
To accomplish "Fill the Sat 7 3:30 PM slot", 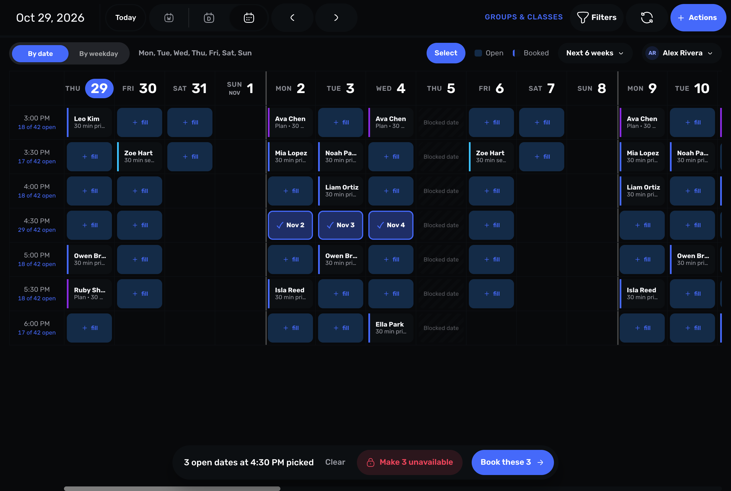I will [541, 156].
